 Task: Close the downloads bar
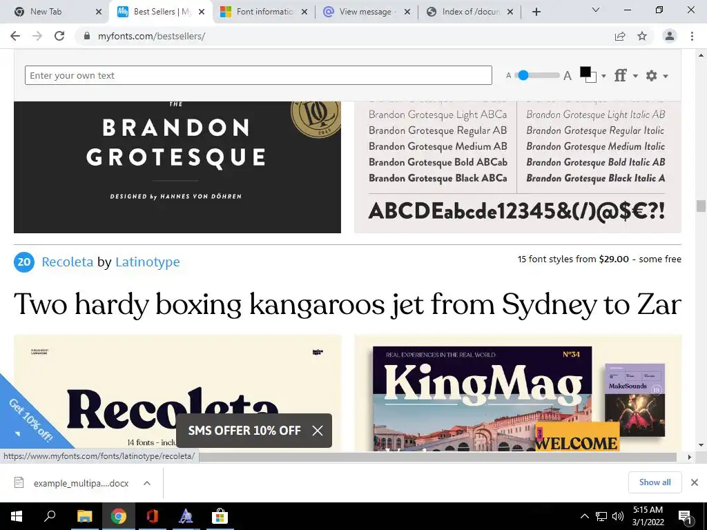click(695, 482)
